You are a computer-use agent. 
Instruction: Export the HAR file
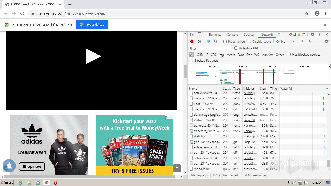pyautogui.click(x=309, y=41)
